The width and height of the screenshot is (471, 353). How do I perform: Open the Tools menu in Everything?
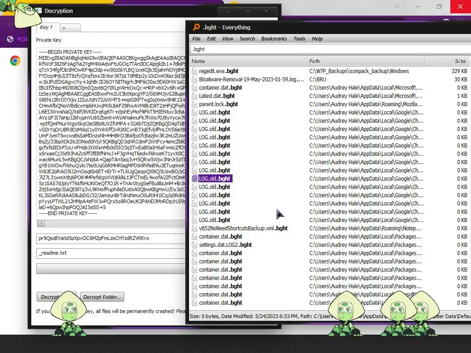click(x=299, y=39)
